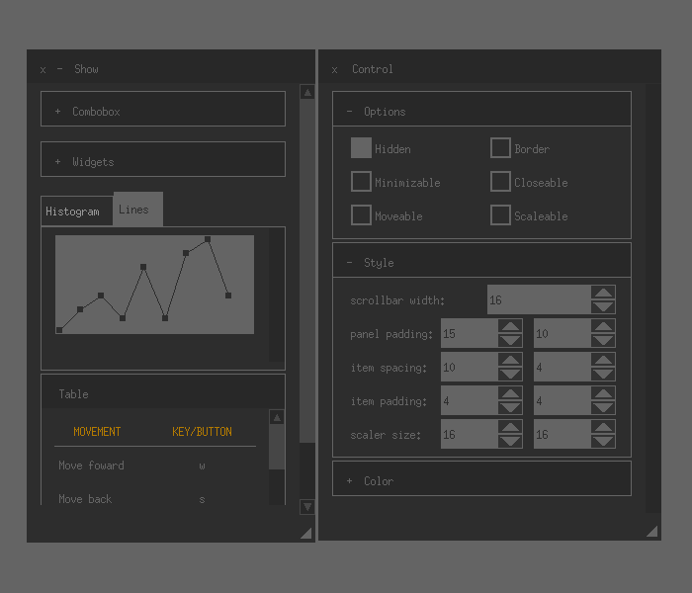Enable the Moveable checkbox
The image size is (692, 593).
tap(361, 214)
